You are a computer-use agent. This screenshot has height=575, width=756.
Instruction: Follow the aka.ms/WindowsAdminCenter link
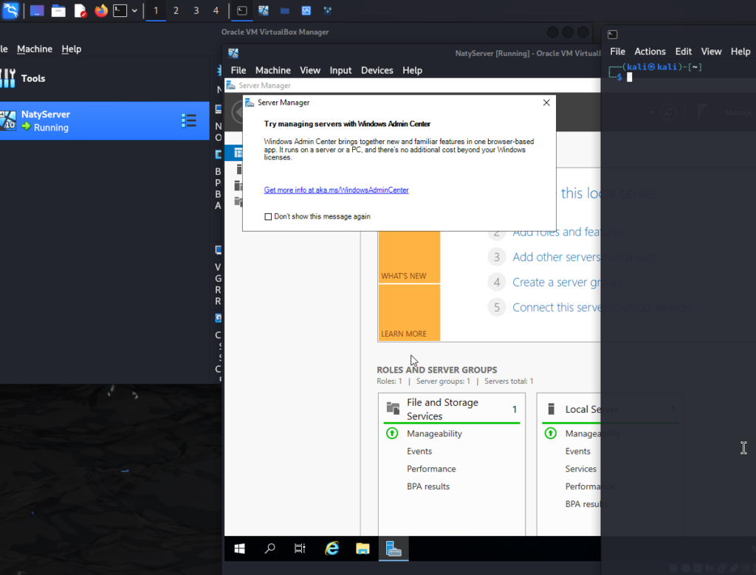click(336, 190)
